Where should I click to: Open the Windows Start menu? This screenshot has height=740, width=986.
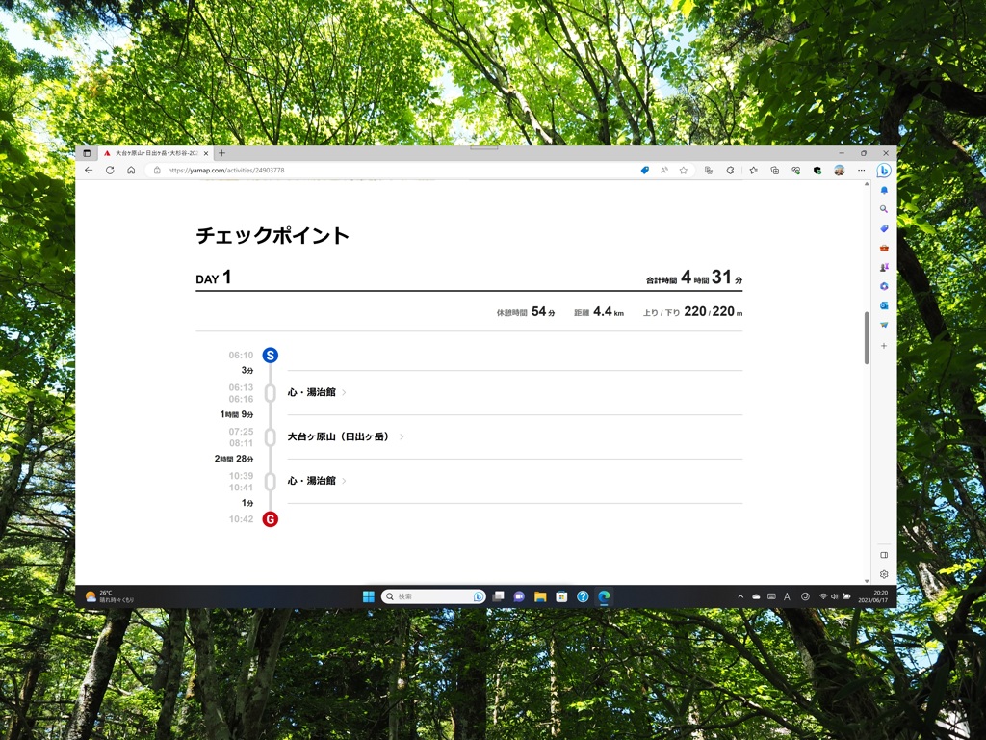[x=369, y=596]
